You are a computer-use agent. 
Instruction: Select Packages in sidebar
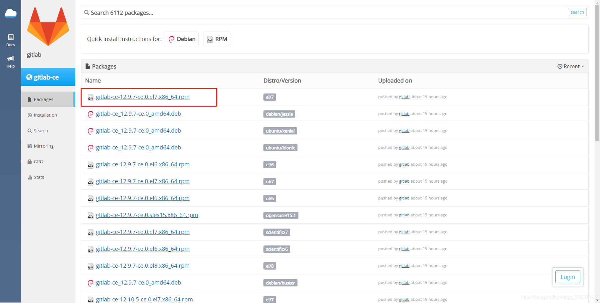(48, 99)
